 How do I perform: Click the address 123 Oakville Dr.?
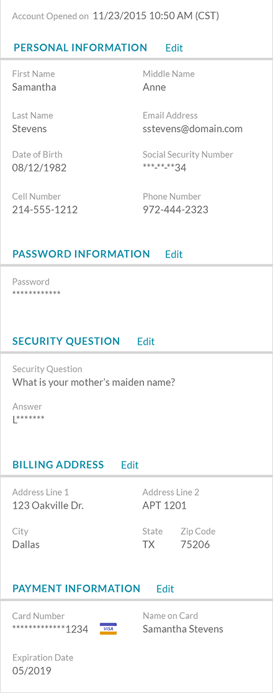click(48, 506)
